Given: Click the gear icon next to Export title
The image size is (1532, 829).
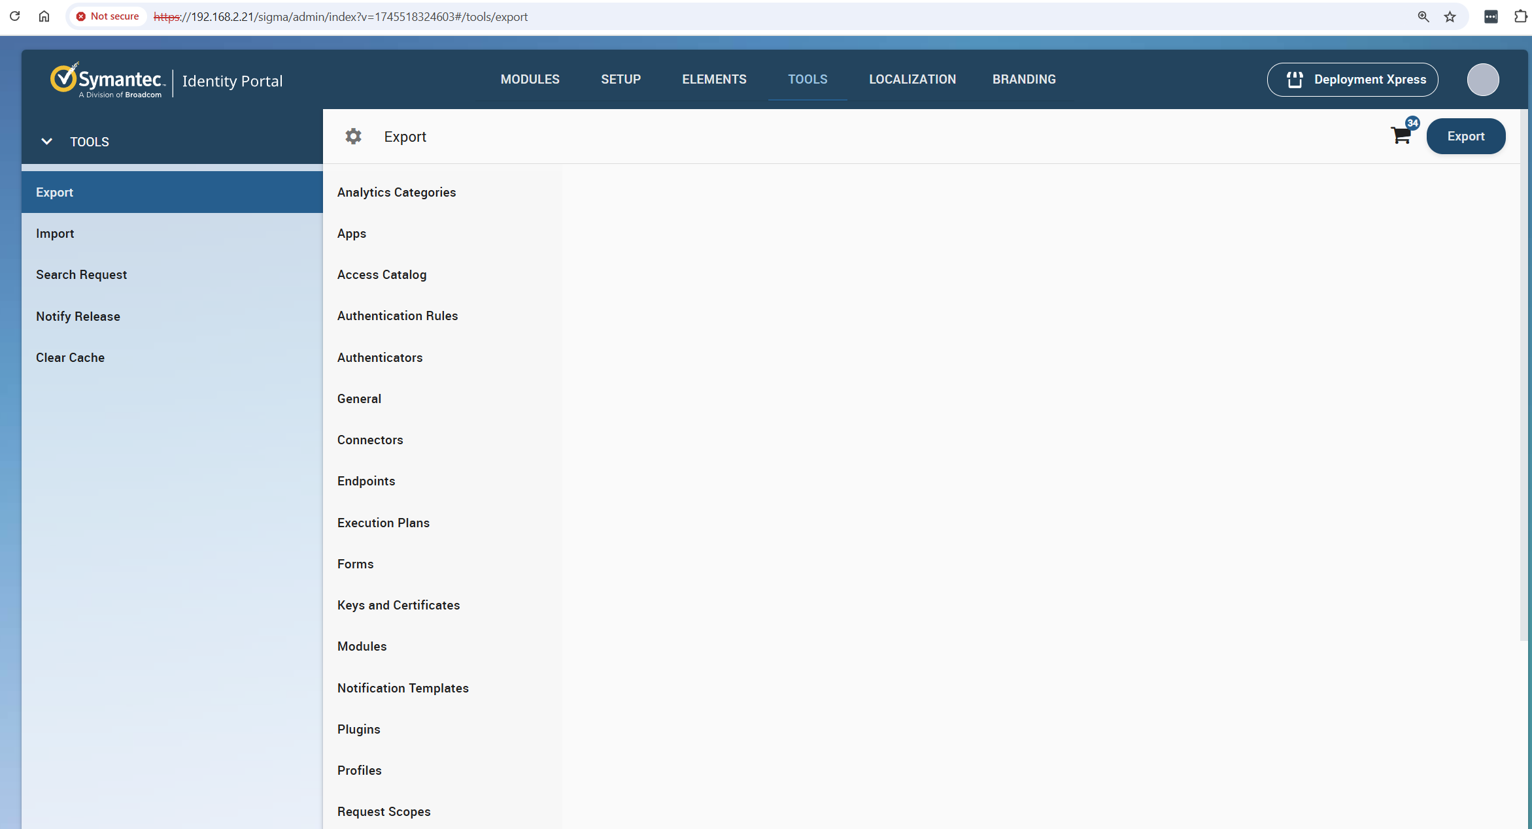Looking at the screenshot, I should [353, 136].
